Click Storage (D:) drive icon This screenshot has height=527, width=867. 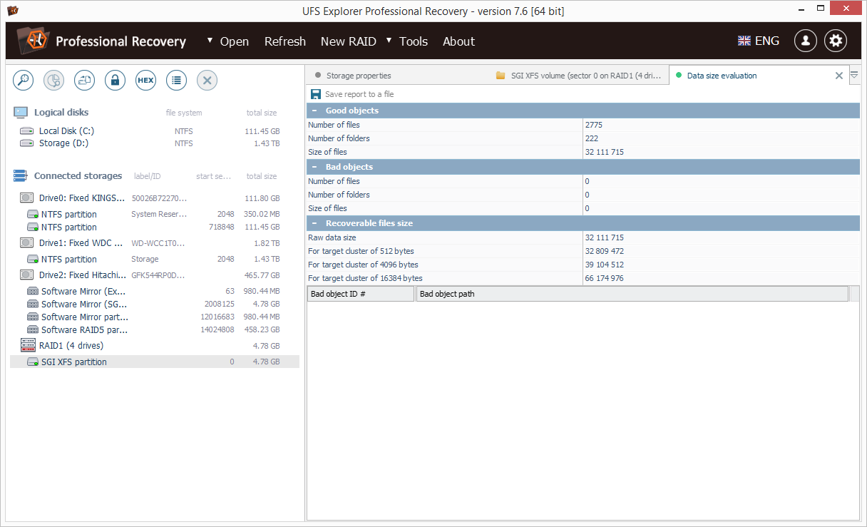point(27,143)
